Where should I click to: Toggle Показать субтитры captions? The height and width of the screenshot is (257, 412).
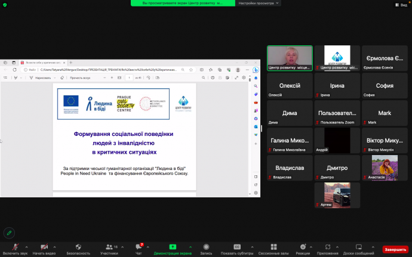point(236,247)
